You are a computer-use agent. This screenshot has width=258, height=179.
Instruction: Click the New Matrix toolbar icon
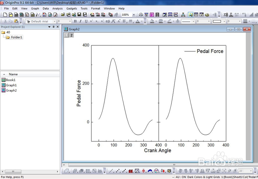[33, 15]
